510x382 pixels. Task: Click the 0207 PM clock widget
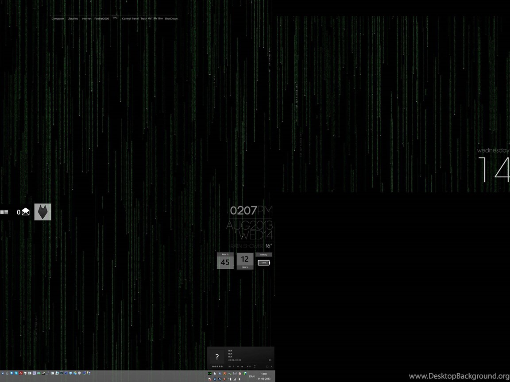[251, 210]
